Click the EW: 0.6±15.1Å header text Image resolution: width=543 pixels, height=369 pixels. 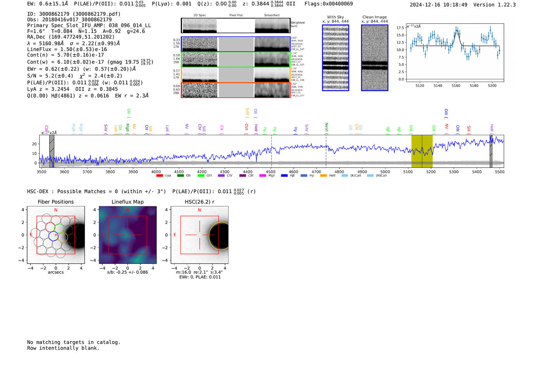pos(47,3)
